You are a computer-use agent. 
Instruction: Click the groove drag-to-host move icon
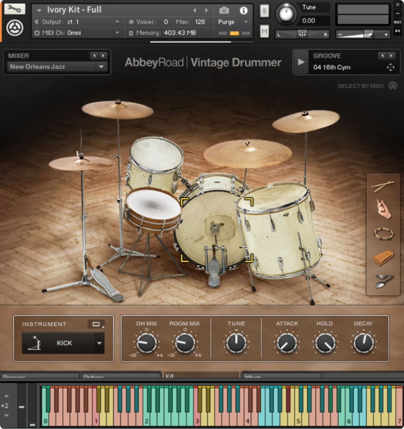pyautogui.click(x=391, y=67)
